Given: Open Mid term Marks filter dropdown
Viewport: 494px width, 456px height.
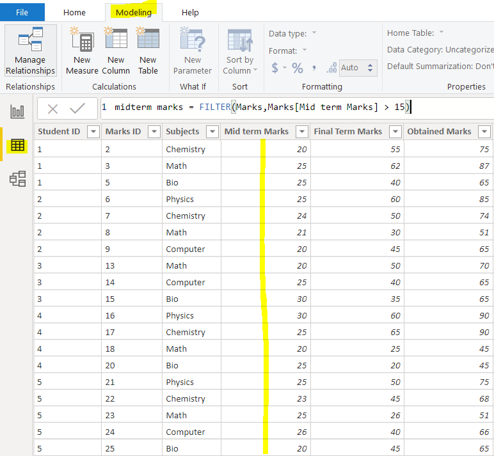Looking at the screenshot, I should tap(302, 131).
